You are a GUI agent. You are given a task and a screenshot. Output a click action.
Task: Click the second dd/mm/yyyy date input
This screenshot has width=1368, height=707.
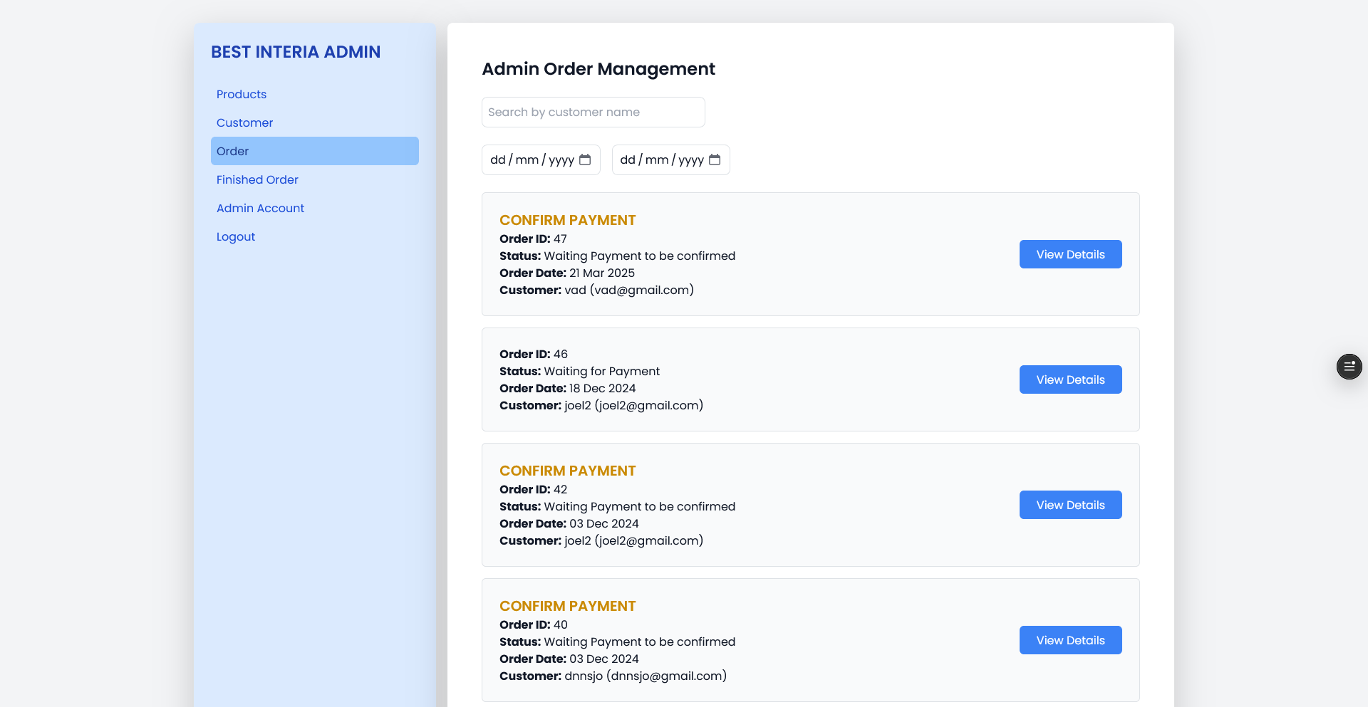pyautogui.click(x=660, y=159)
